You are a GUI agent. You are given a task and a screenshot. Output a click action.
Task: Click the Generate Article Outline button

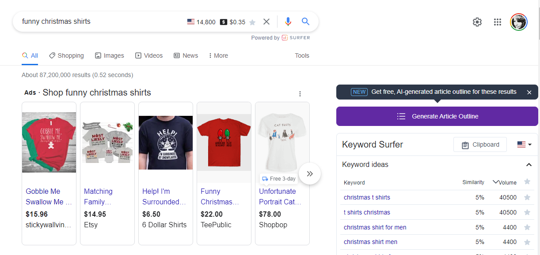click(437, 116)
